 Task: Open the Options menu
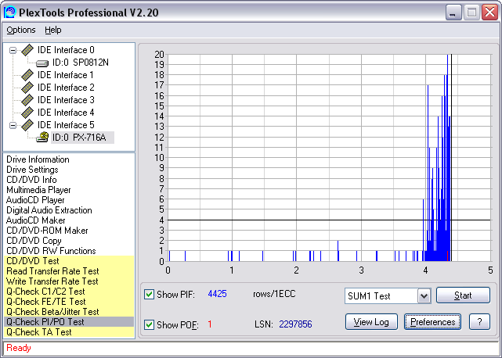coord(21,30)
